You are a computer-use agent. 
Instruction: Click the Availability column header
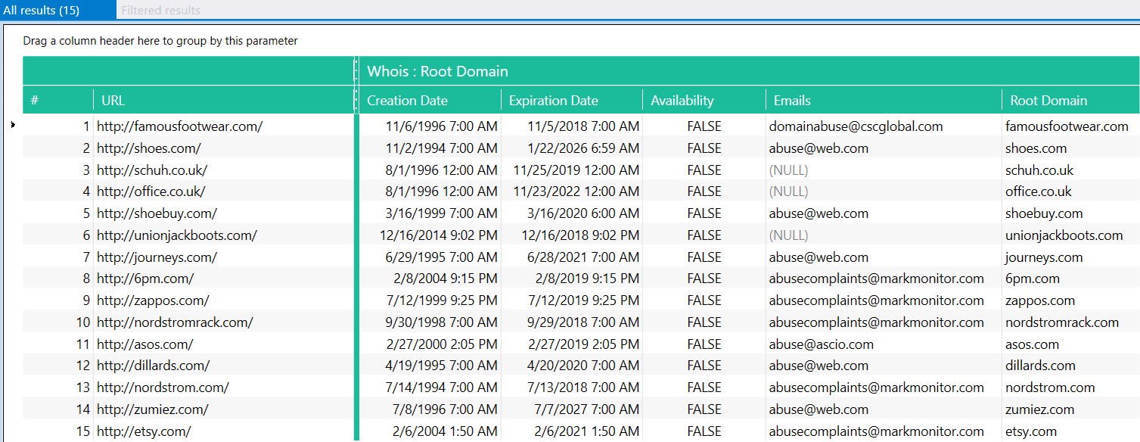[x=704, y=101]
